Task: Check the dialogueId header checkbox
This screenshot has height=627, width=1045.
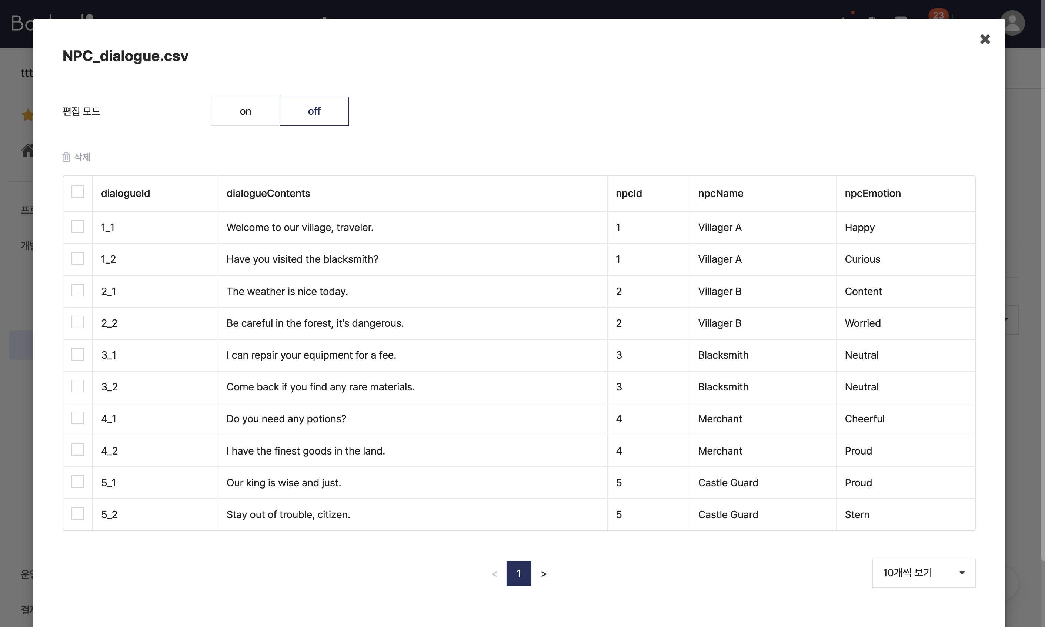Action: click(78, 192)
